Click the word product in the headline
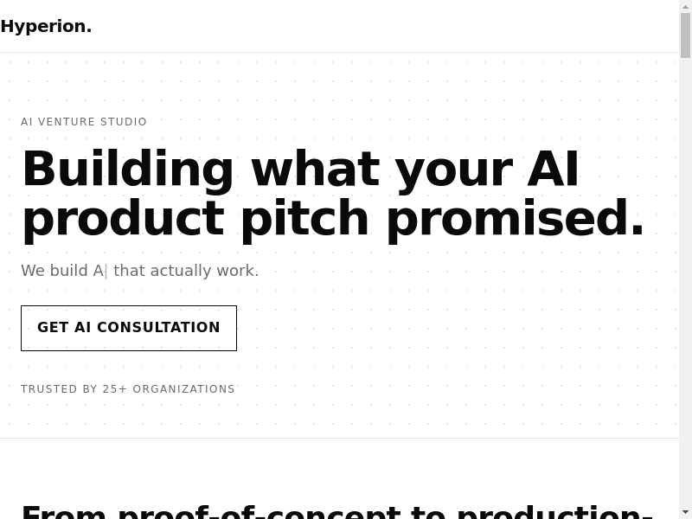692x519 pixels. coord(122,218)
